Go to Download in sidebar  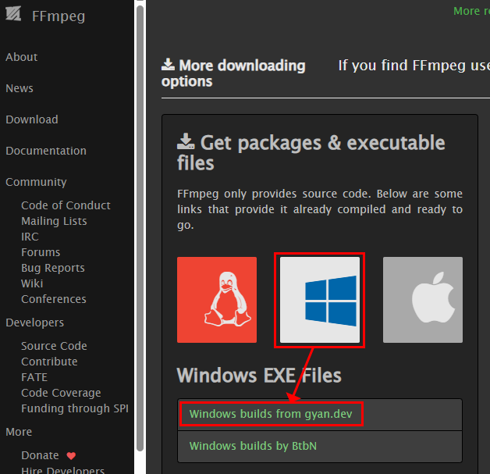click(x=32, y=119)
